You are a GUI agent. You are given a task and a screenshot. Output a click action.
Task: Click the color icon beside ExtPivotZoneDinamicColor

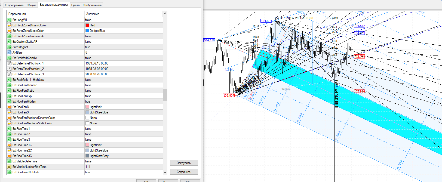pos(9,25)
